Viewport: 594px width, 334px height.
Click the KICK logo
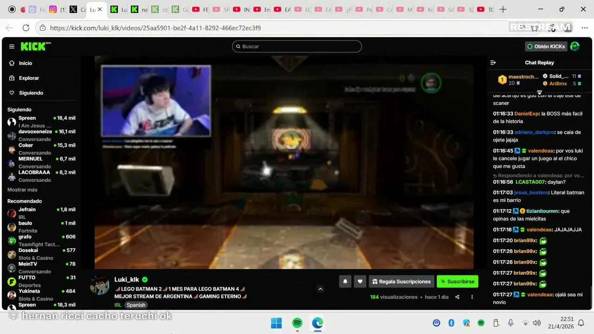click(35, 46)
